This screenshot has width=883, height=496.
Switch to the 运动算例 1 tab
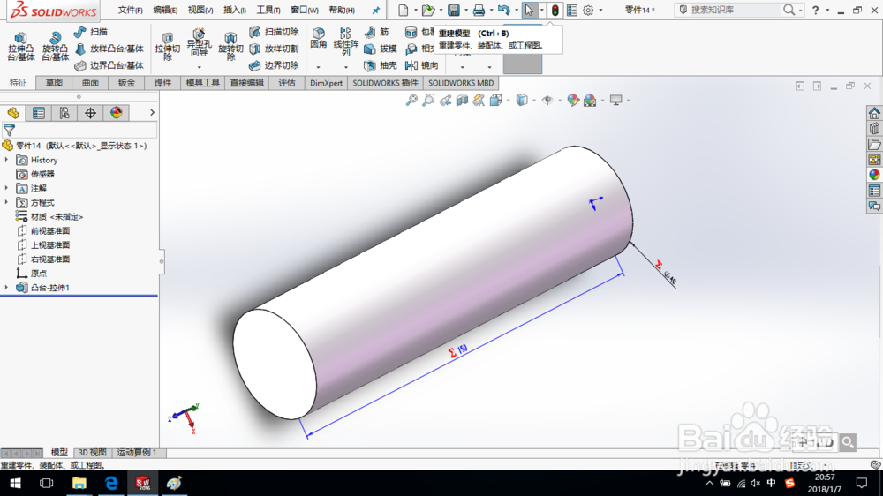coord(136,452)
